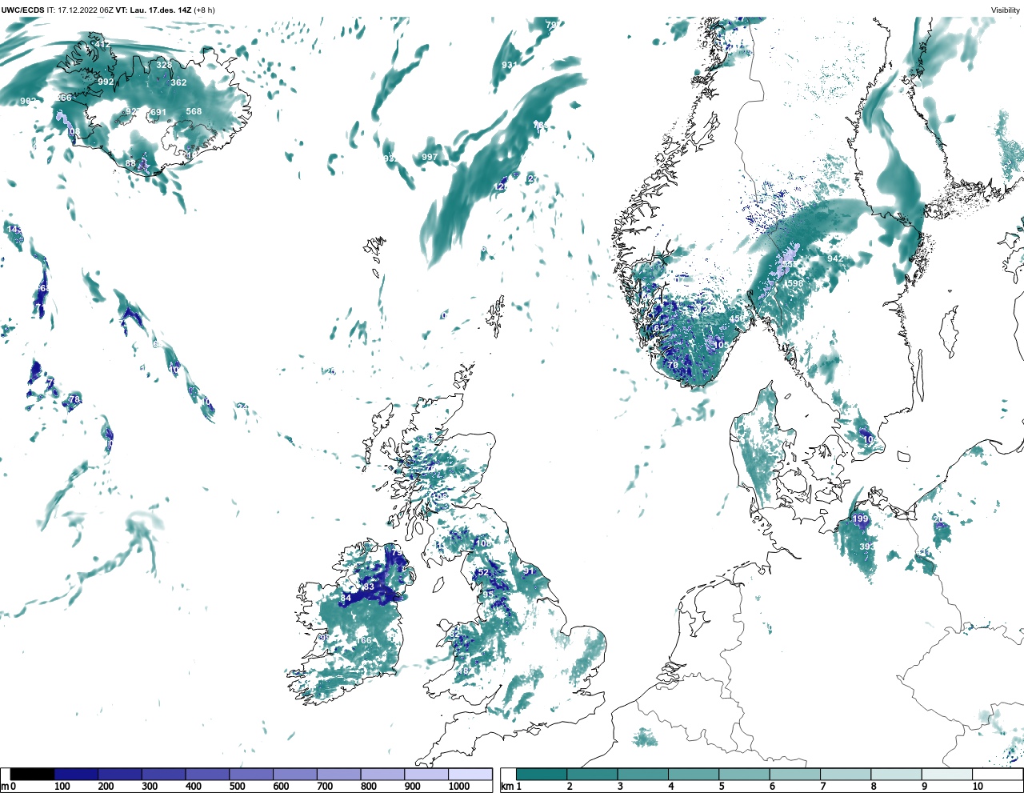Select the 200–300 m legend swatch

click(x=120, y=775)
